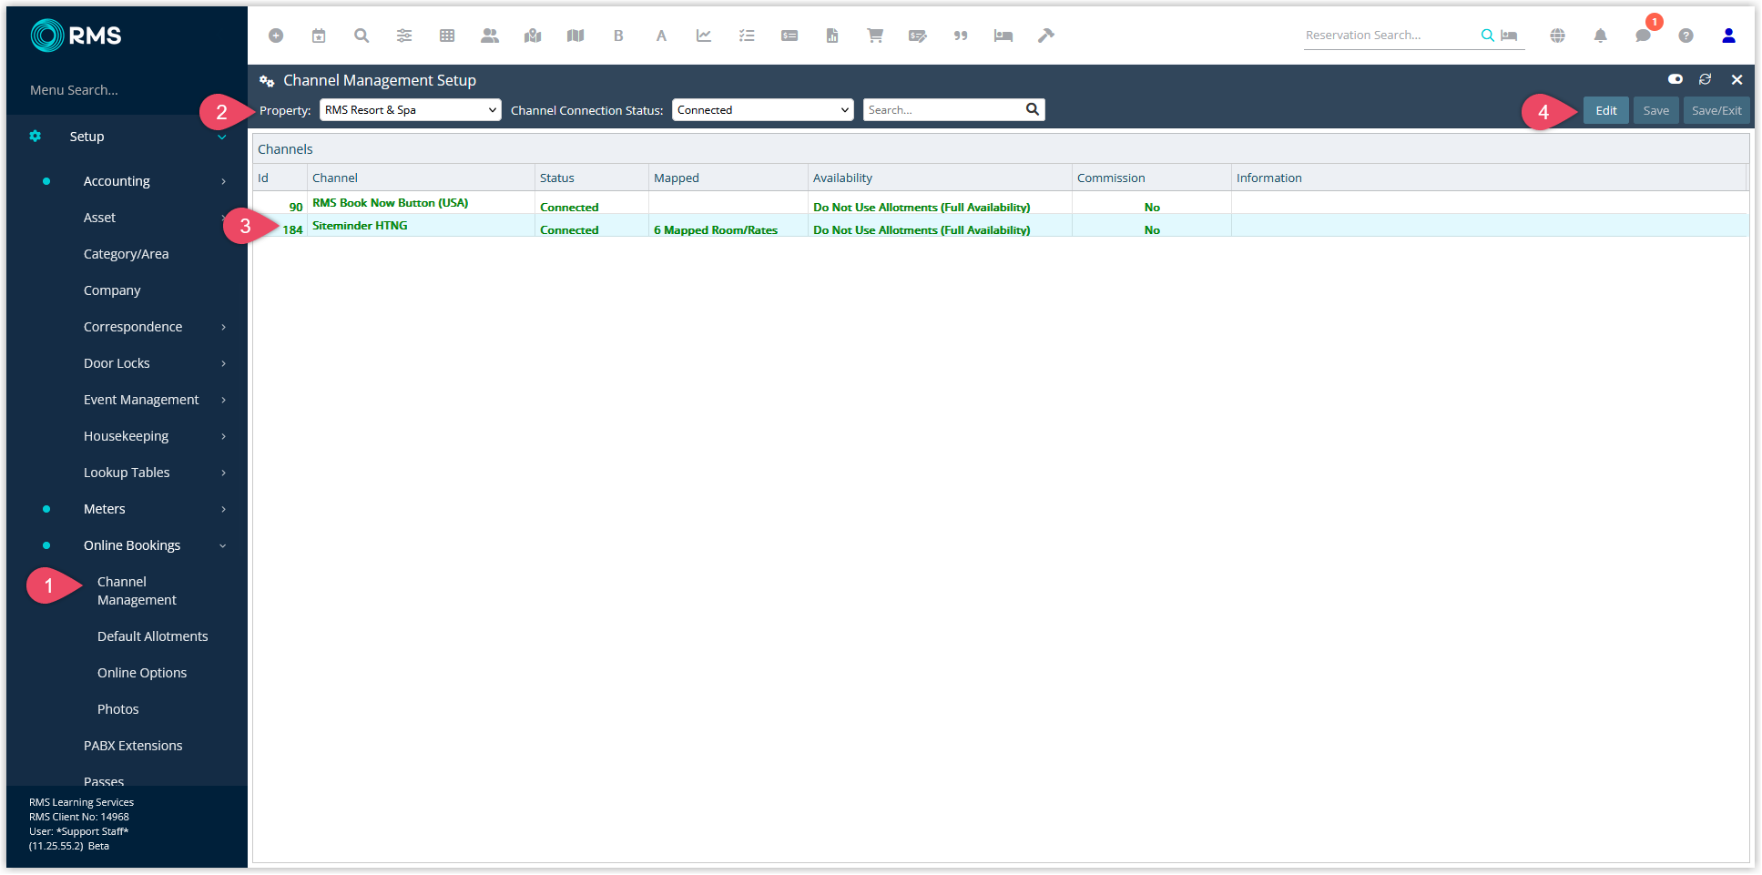Click the guests people icon
This screenshot has height=875, width=1762.
pos(490,36)
